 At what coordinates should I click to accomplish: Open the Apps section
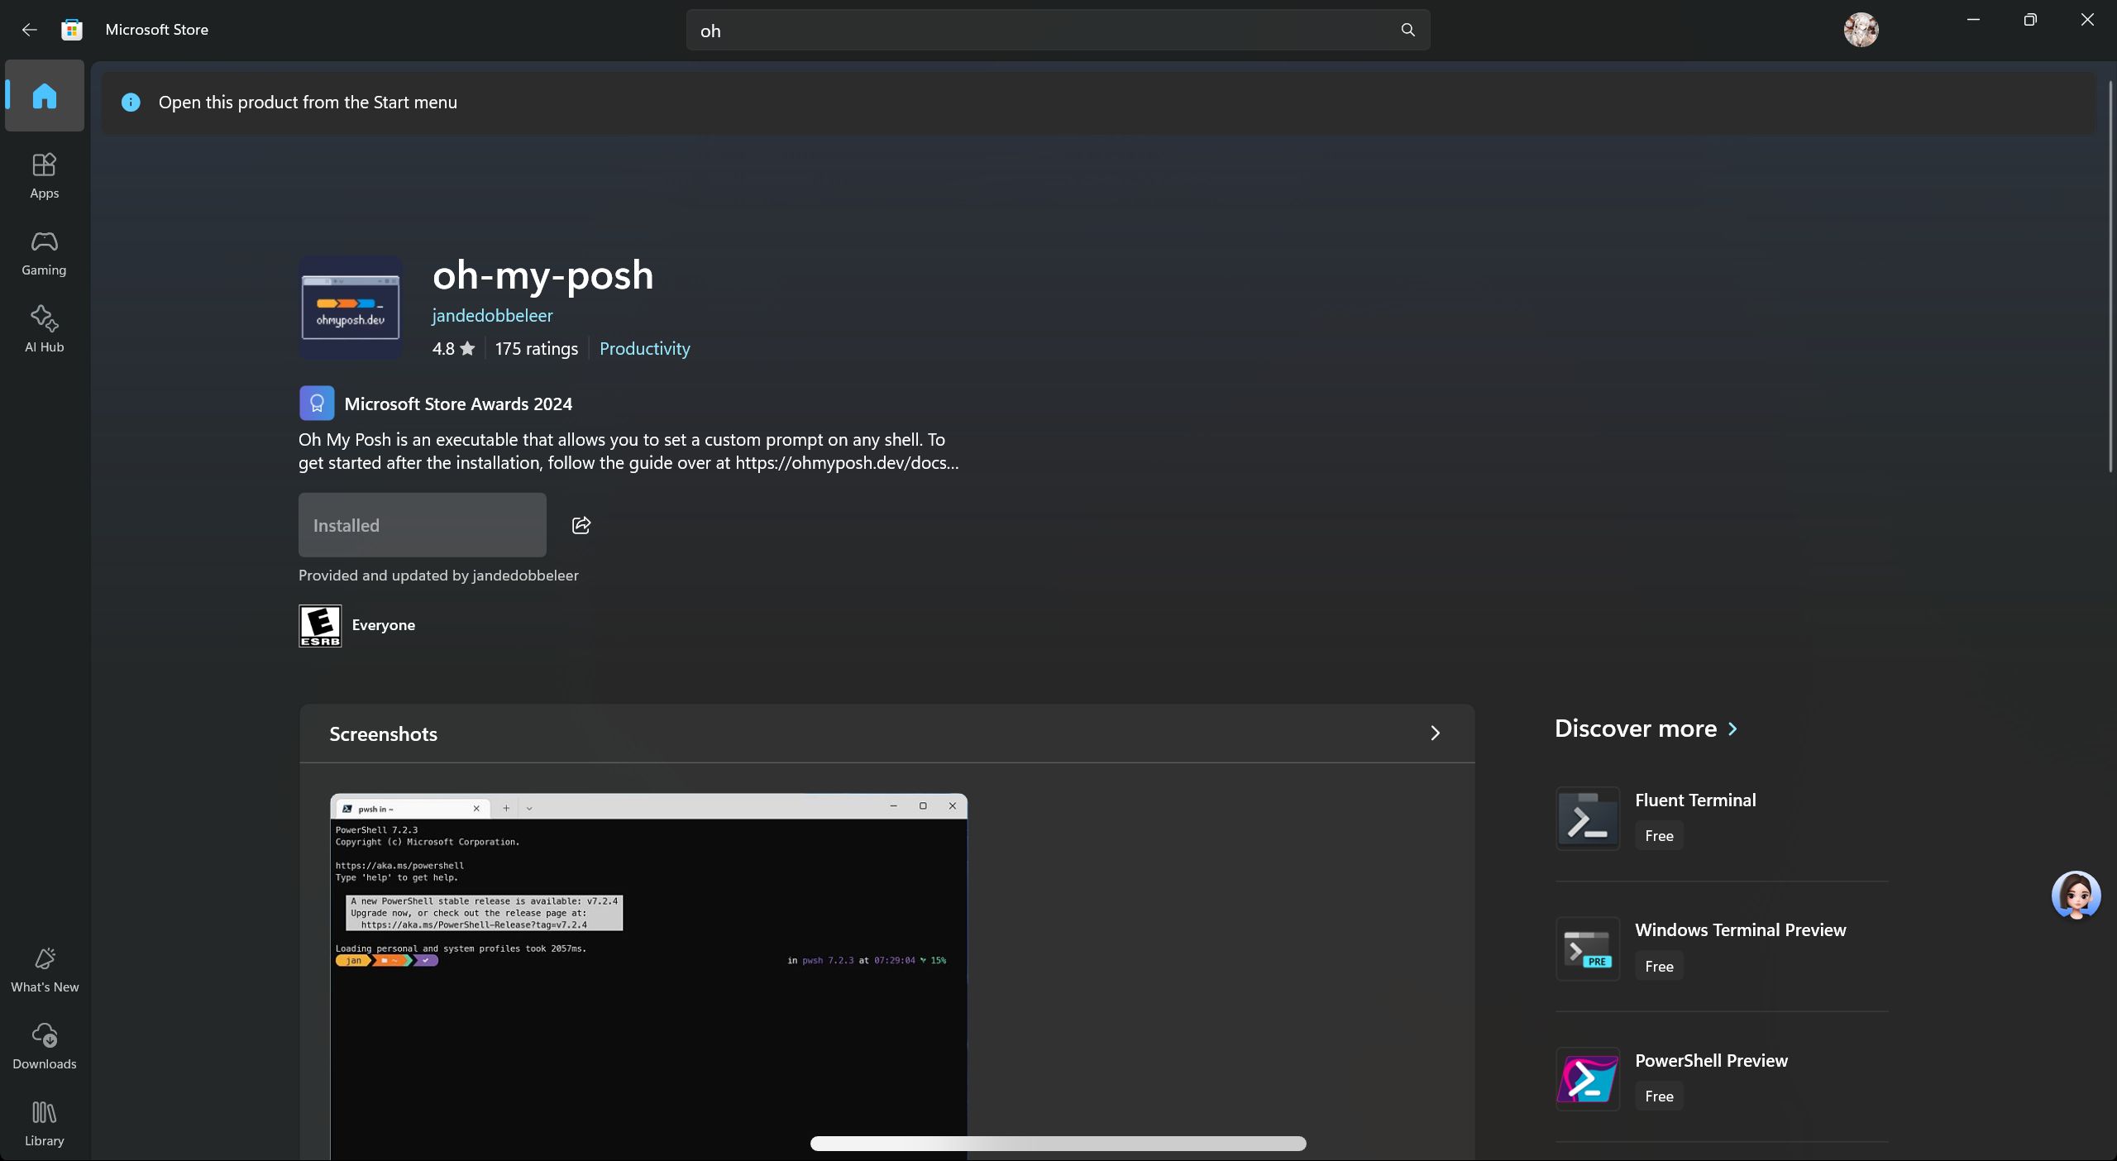[44, 175]
